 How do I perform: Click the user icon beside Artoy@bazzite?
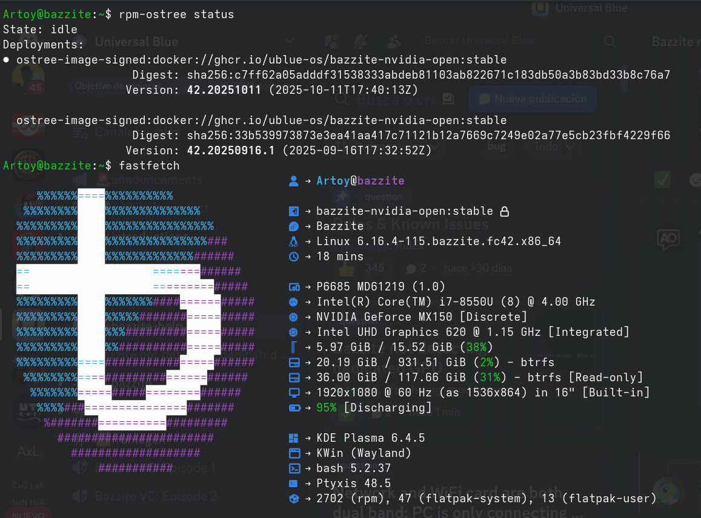point(294,181)
